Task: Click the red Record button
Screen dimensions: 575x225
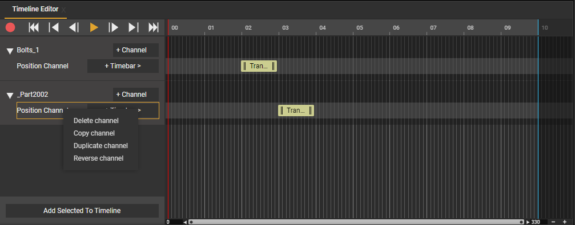Action: tap(10, 27)
